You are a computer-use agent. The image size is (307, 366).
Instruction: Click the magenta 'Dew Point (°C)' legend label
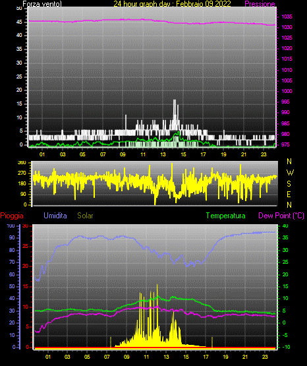click(281, 216)
